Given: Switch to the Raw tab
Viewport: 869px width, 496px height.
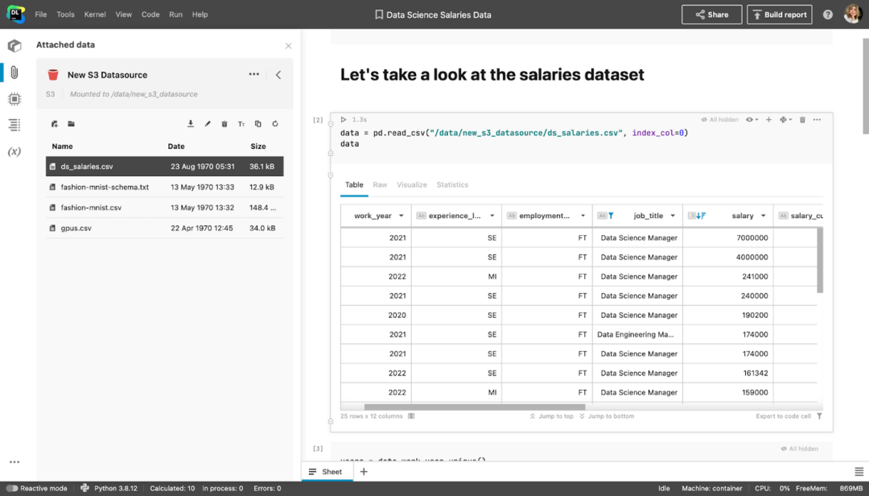Looking at the screenshot, I should click(380, 184).
